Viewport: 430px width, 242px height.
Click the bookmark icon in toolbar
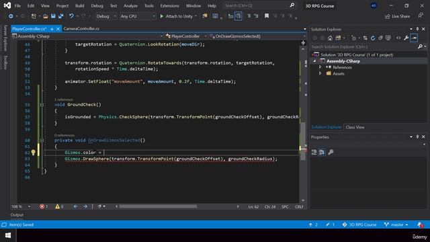coord(267,16)
